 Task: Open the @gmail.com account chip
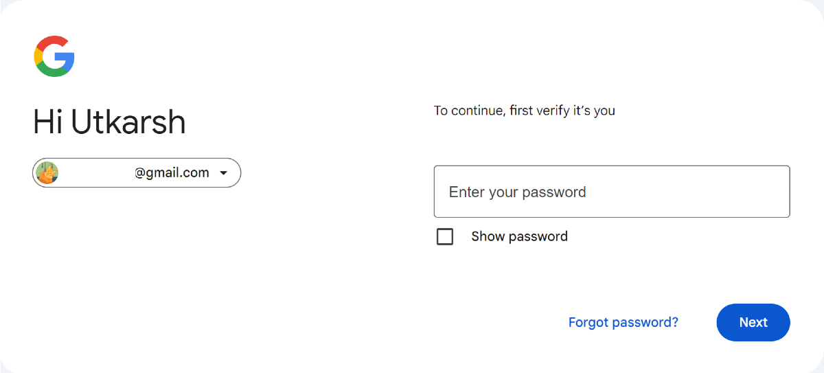(172, 173)
